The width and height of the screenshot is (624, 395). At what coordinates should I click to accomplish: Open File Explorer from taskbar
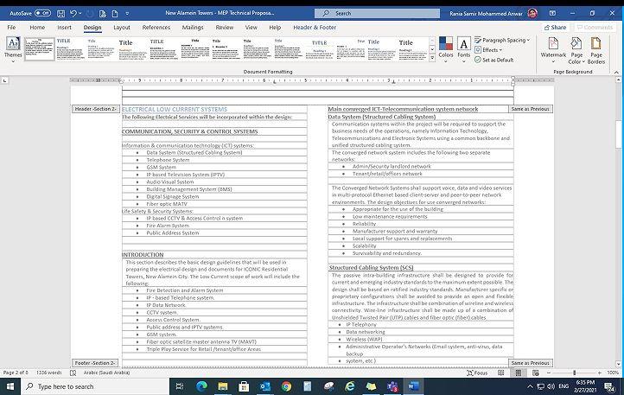[223, 386]
